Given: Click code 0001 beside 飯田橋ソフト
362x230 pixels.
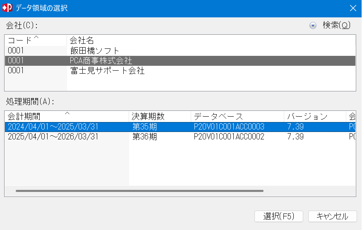Looking at the screenshot, I should (16, 50).
